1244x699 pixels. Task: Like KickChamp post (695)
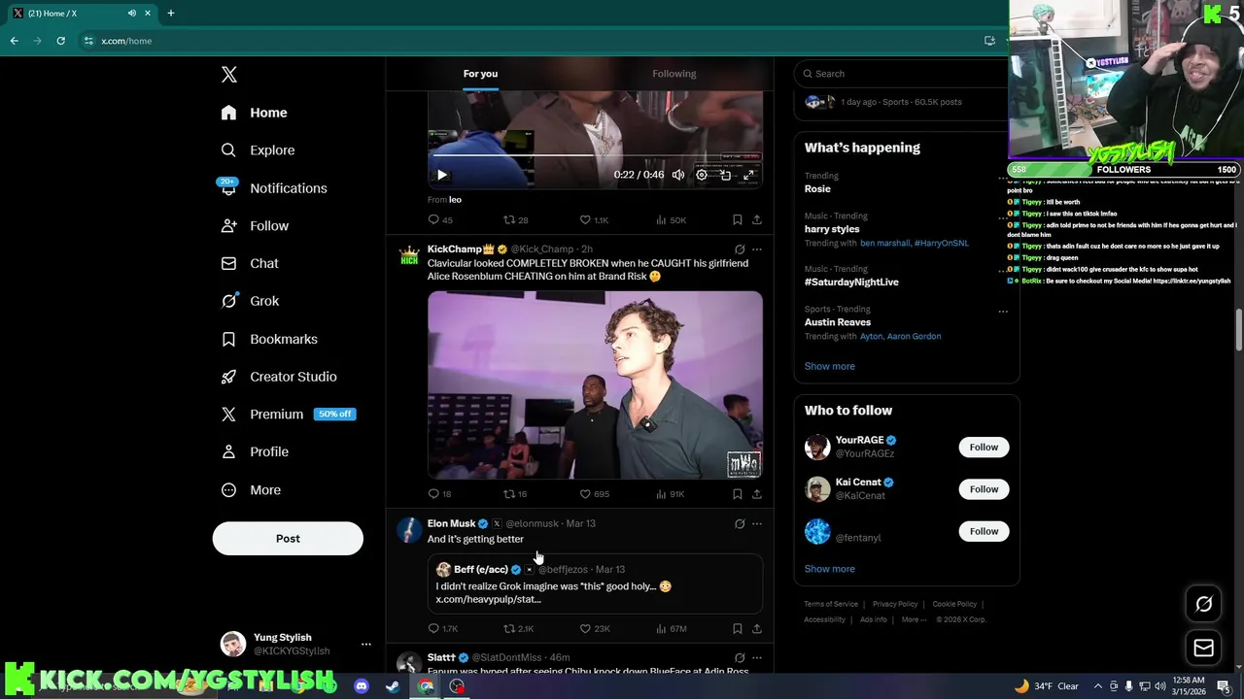tap(595, 494)
